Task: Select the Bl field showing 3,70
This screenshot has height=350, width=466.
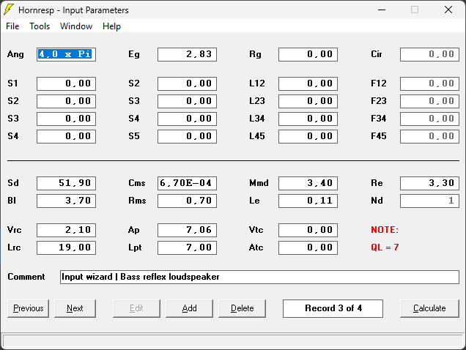Action: click(x=66, y=201)
